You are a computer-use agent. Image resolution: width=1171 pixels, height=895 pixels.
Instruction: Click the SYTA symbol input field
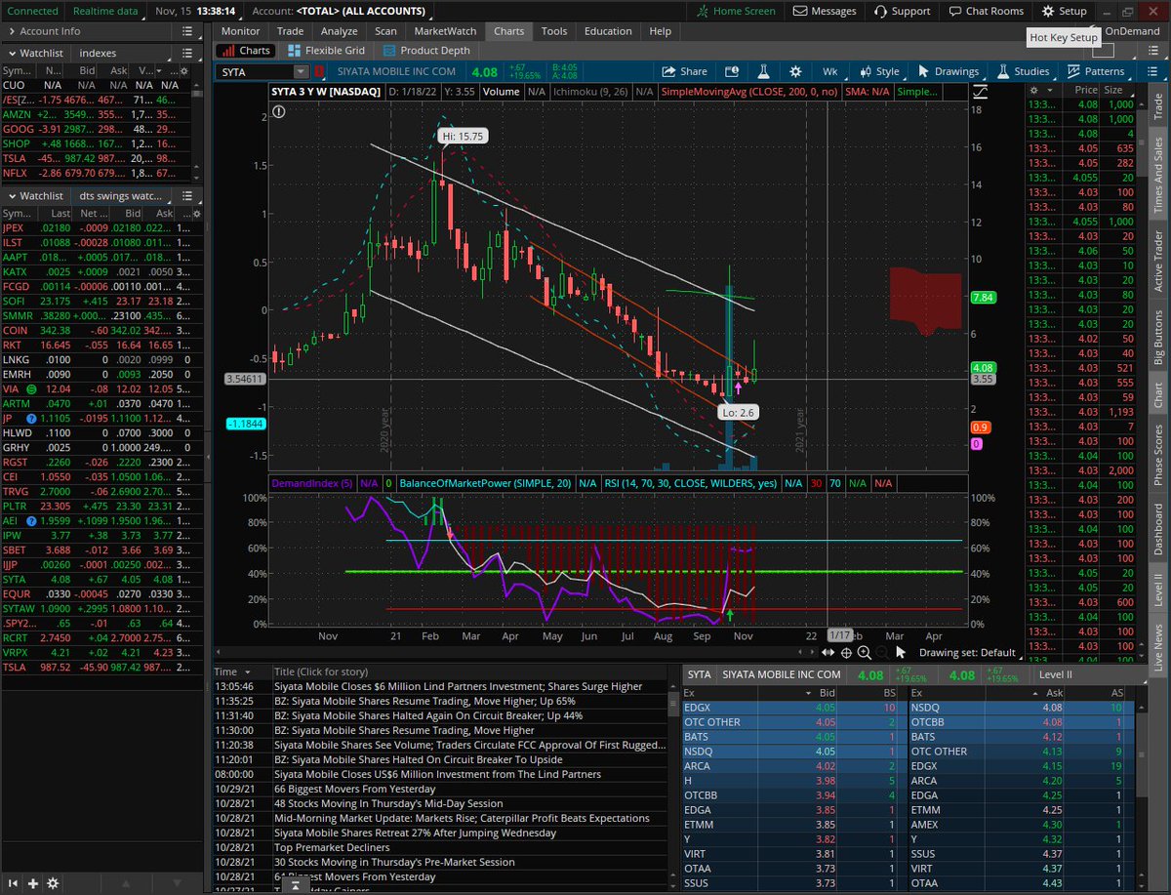click(256, 71)
